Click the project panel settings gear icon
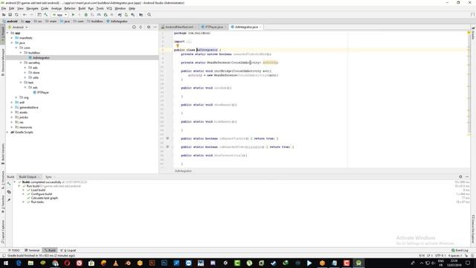Image resolution: width=476 pixels, height=268 pixels. (149, 27)
